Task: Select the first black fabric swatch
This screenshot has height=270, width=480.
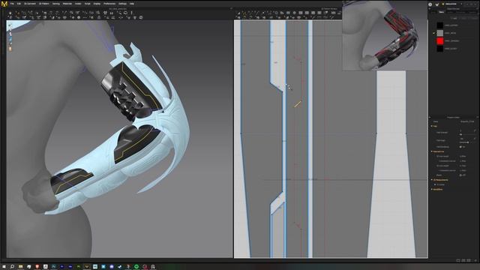Action: [x=440, y=25]
